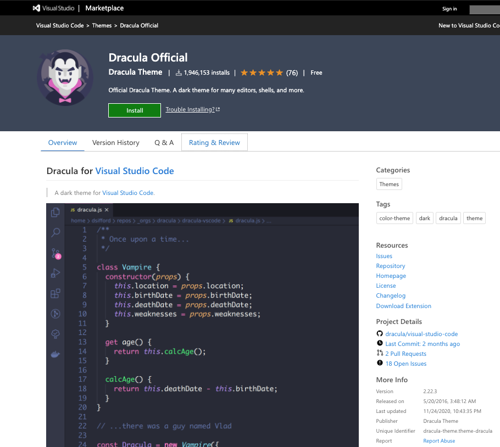500x447 pixels.
Task: View the License link
Action: tap(386, 286)
